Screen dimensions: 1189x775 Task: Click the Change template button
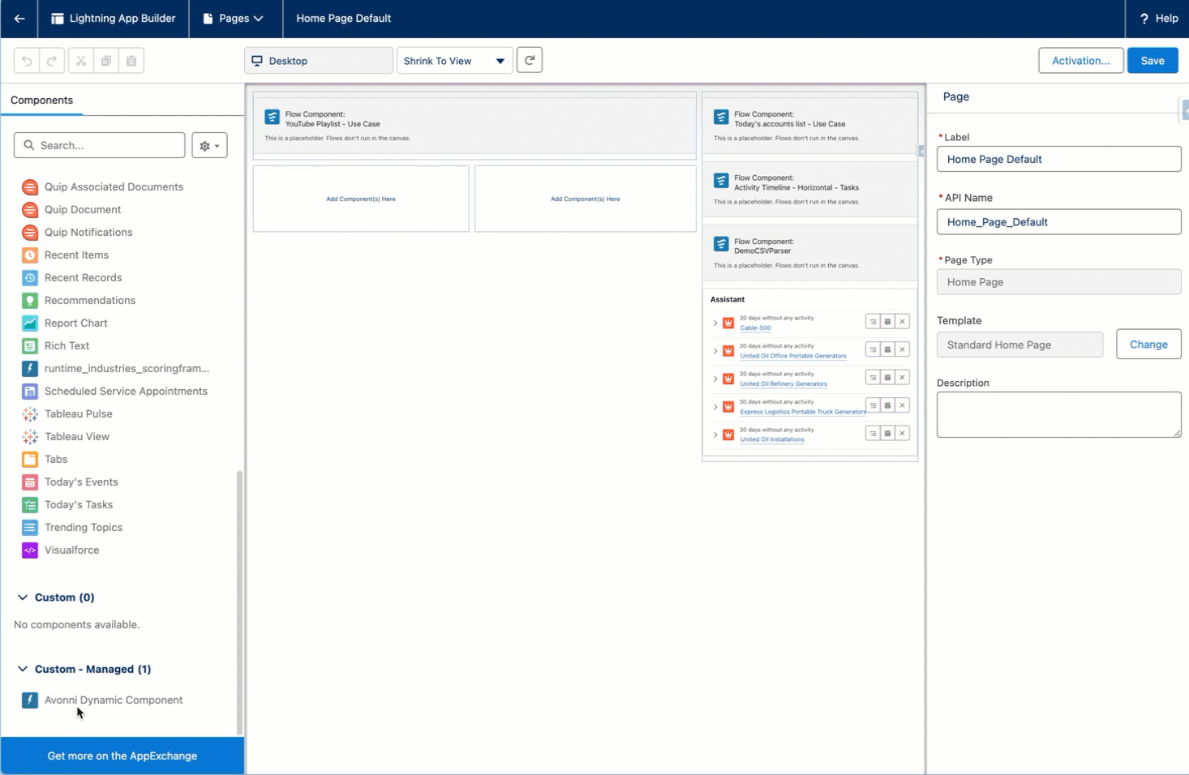click(x=1148, y=345)
